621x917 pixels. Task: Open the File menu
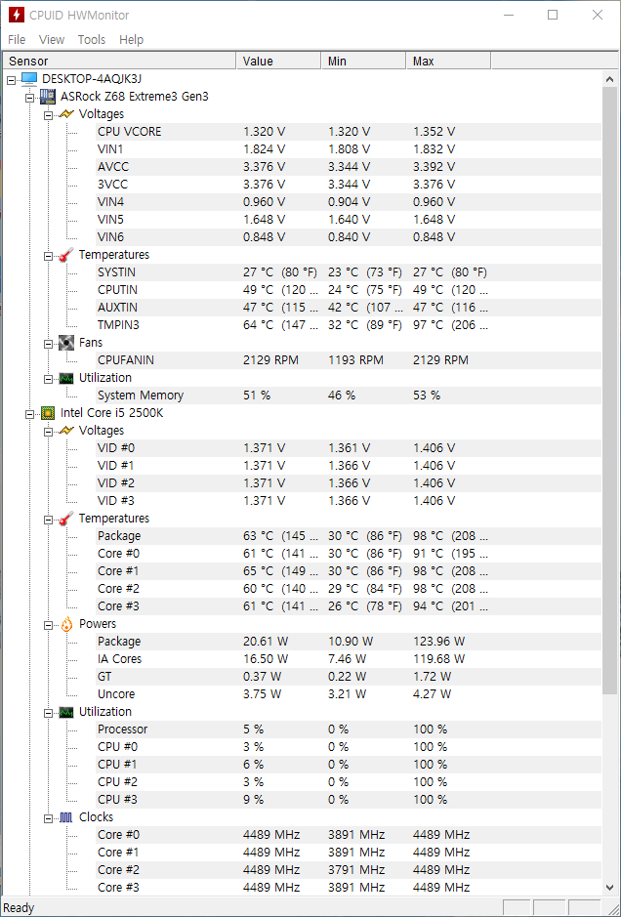click(17, 39)
